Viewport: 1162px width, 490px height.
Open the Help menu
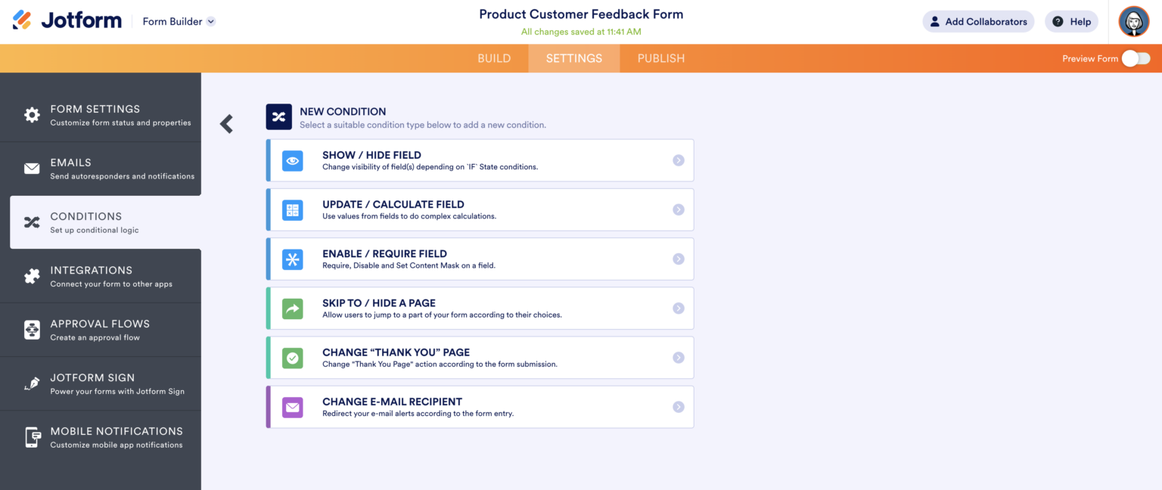click(1071, 21)
